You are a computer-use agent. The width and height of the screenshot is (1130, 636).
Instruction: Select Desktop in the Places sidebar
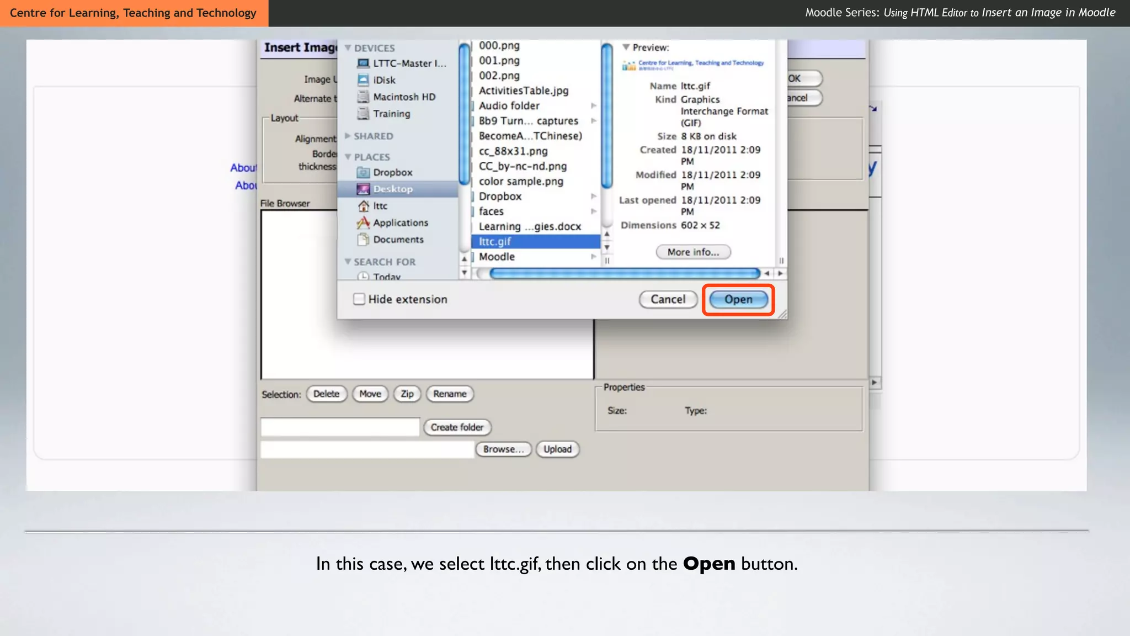pyautogui.click(x=392, y=189)
